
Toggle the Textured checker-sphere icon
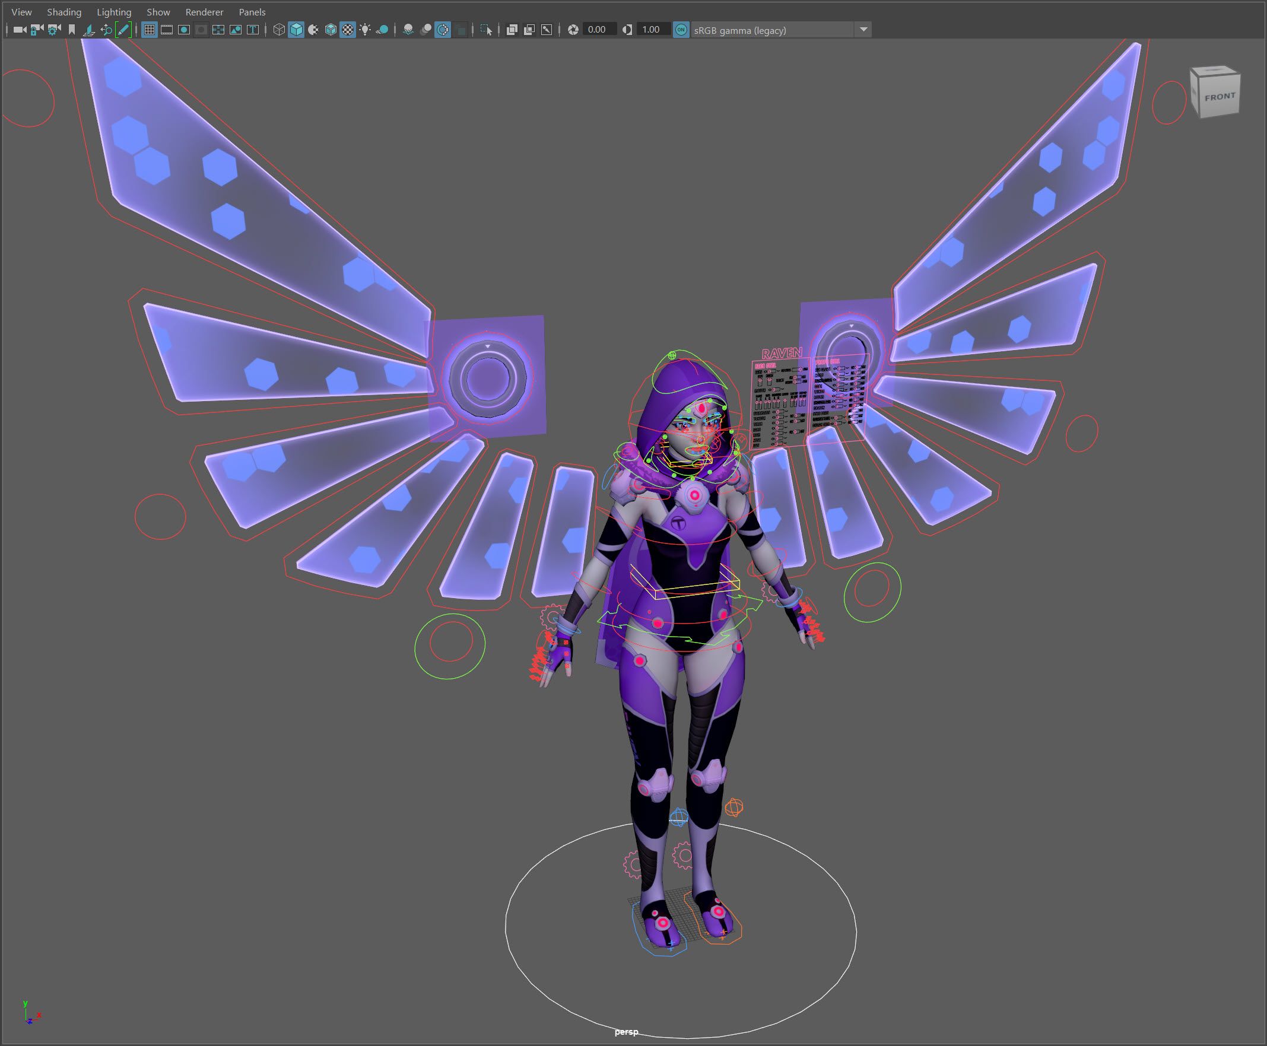[x=348, y=30]
